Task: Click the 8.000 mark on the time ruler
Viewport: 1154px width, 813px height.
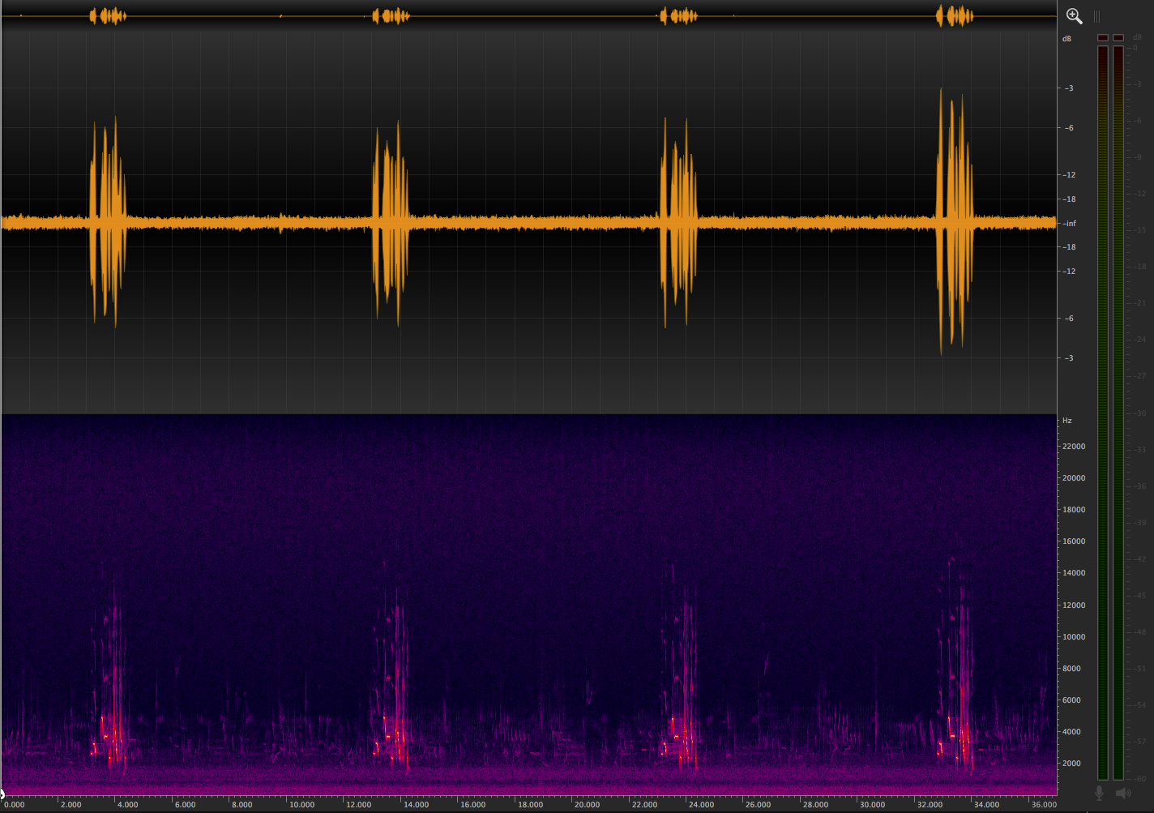Action: point(241,805)
